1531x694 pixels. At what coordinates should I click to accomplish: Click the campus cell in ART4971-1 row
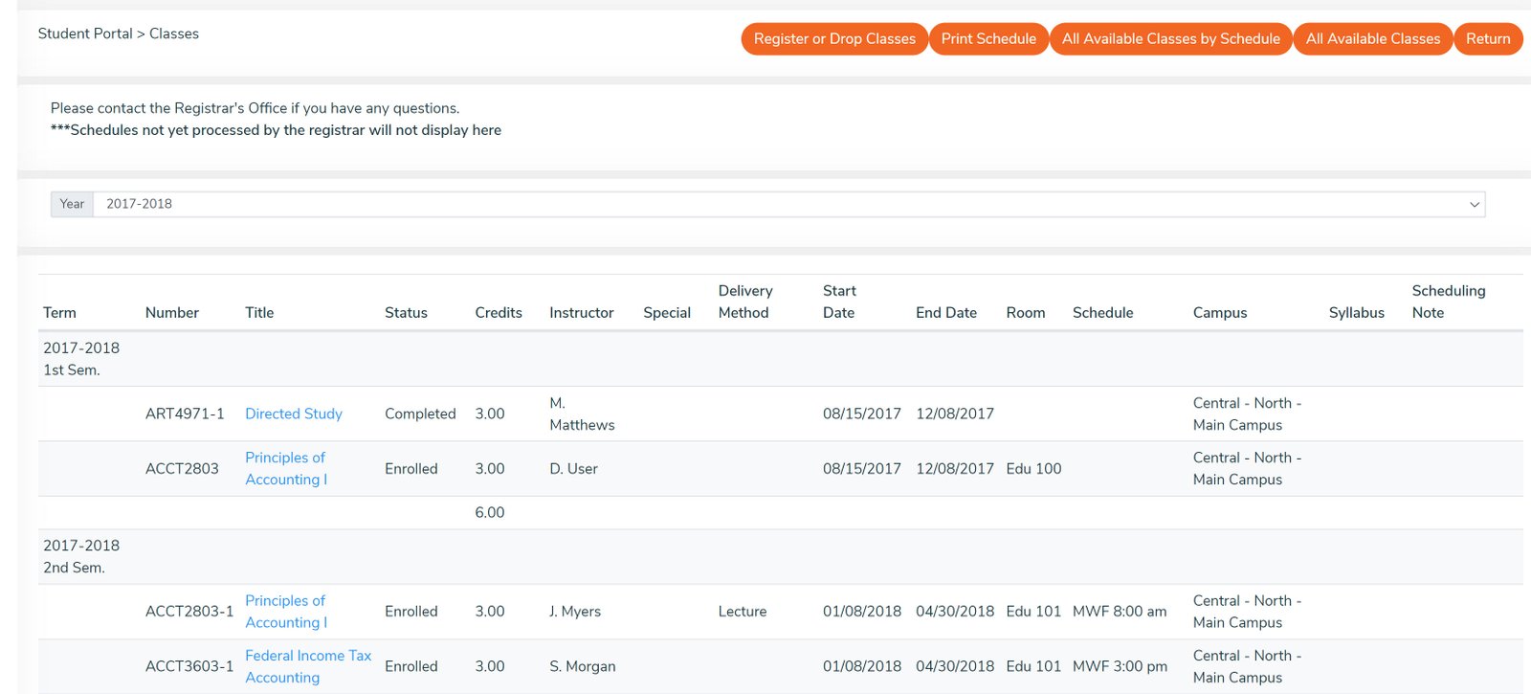pos(1247,414)
